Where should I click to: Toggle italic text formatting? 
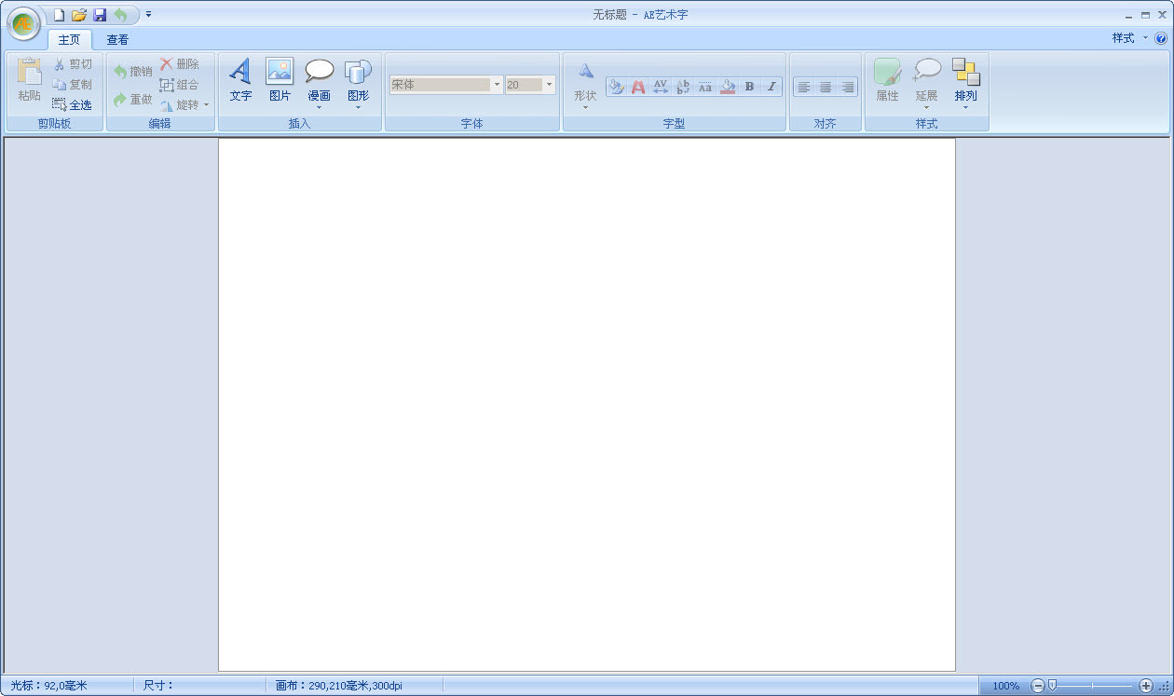(771, 87)
